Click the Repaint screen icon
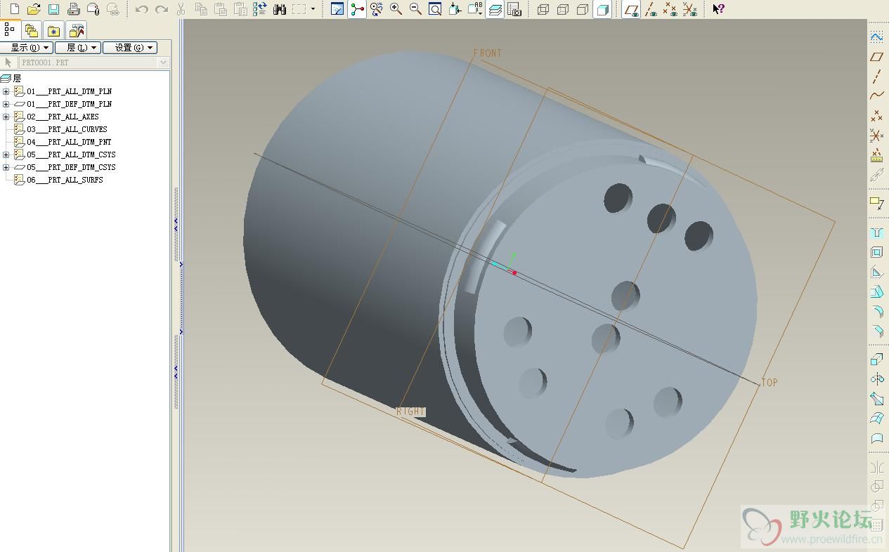 [x=337, y=9]
